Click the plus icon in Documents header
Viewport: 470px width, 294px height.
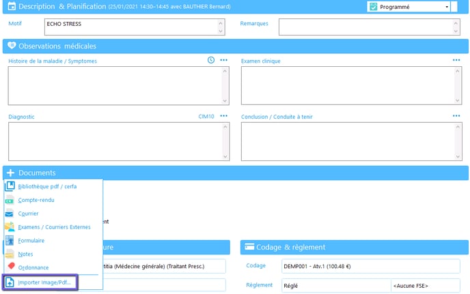(x=11, y=173)
